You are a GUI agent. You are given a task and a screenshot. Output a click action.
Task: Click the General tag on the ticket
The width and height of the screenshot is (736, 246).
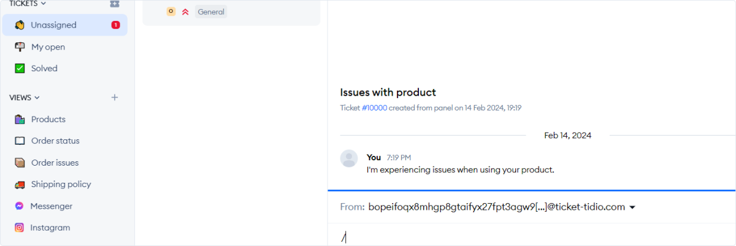(210, 12)
